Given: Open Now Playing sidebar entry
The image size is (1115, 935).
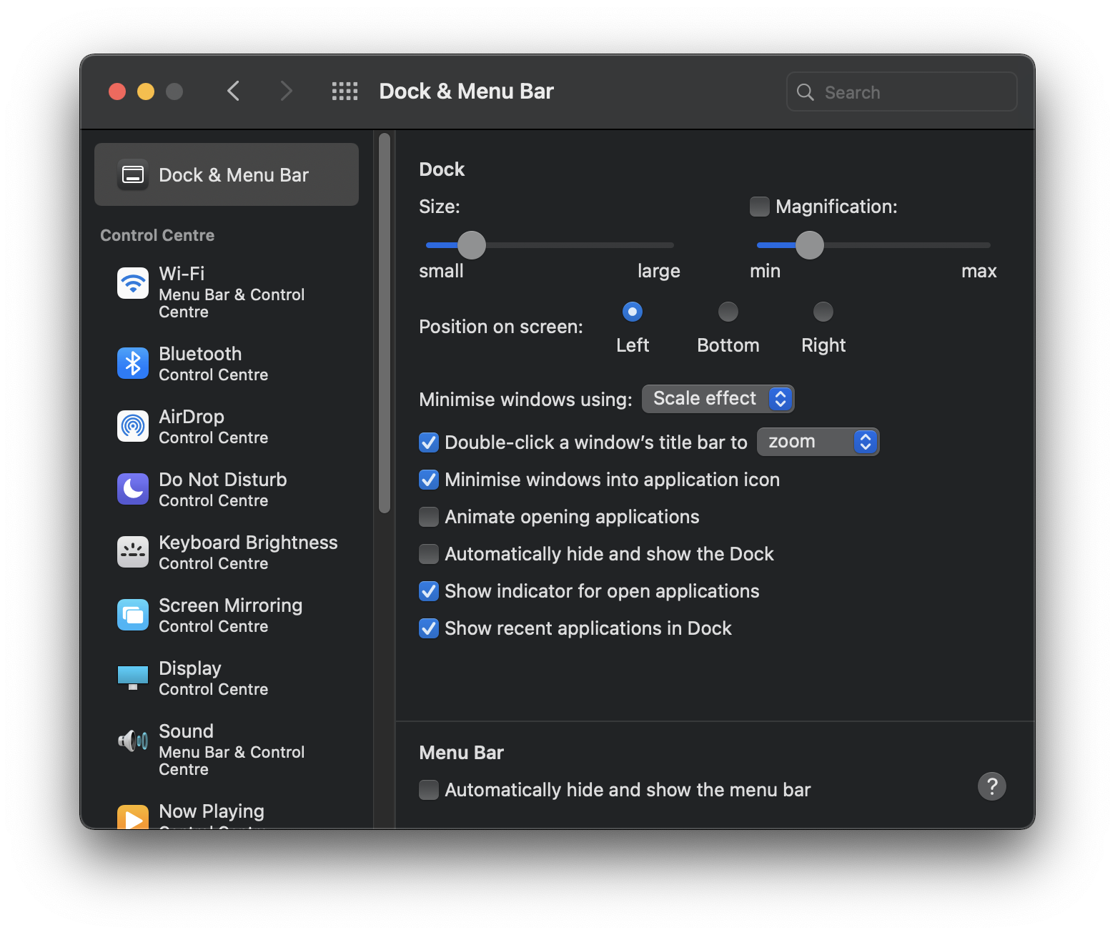Looking at the screenshot, I should 227,813.
